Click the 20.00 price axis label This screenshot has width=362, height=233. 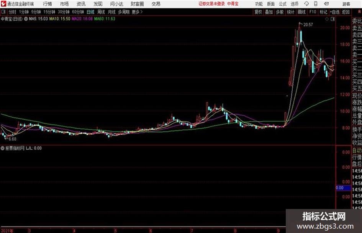(x=345, y=28)
